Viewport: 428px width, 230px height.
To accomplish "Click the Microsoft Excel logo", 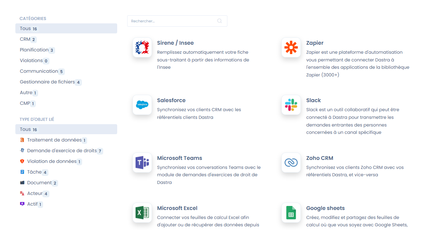I will click(x=142, y=213).
